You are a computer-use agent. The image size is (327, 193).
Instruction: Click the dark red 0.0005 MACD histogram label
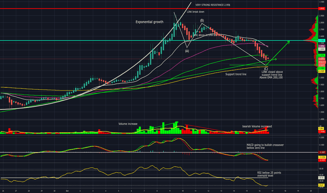pos(322,152)
